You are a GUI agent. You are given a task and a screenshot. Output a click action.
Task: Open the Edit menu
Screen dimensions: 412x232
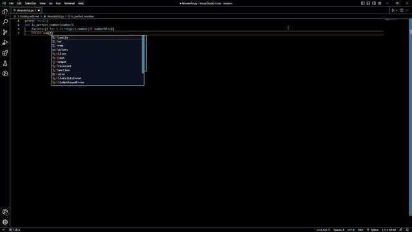point(19,3)
